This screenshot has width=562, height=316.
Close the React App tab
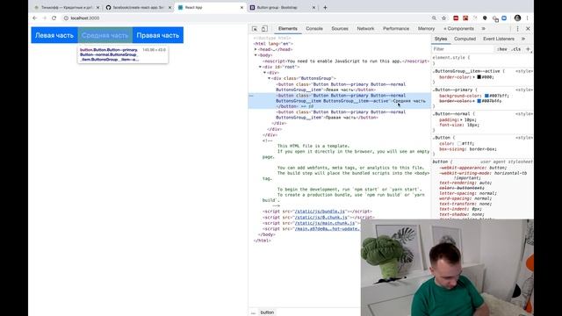pos(241,8)
